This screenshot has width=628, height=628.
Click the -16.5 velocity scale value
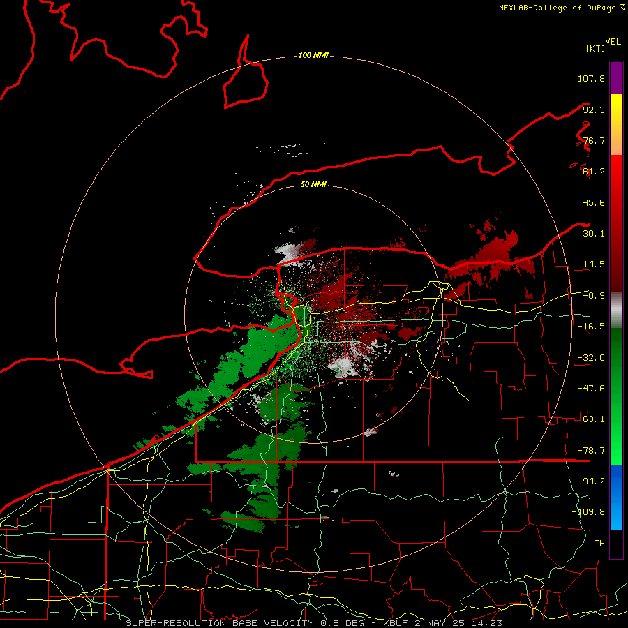coord(591,327)
